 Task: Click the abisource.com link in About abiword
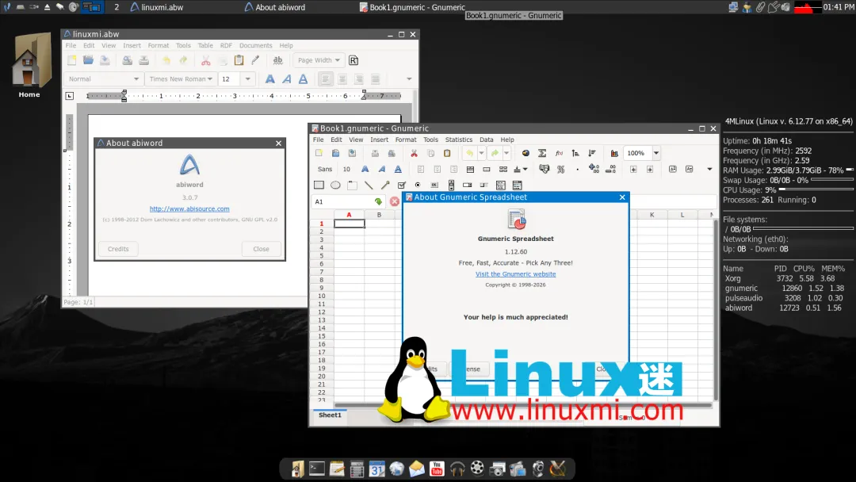[x=189, y=209]
